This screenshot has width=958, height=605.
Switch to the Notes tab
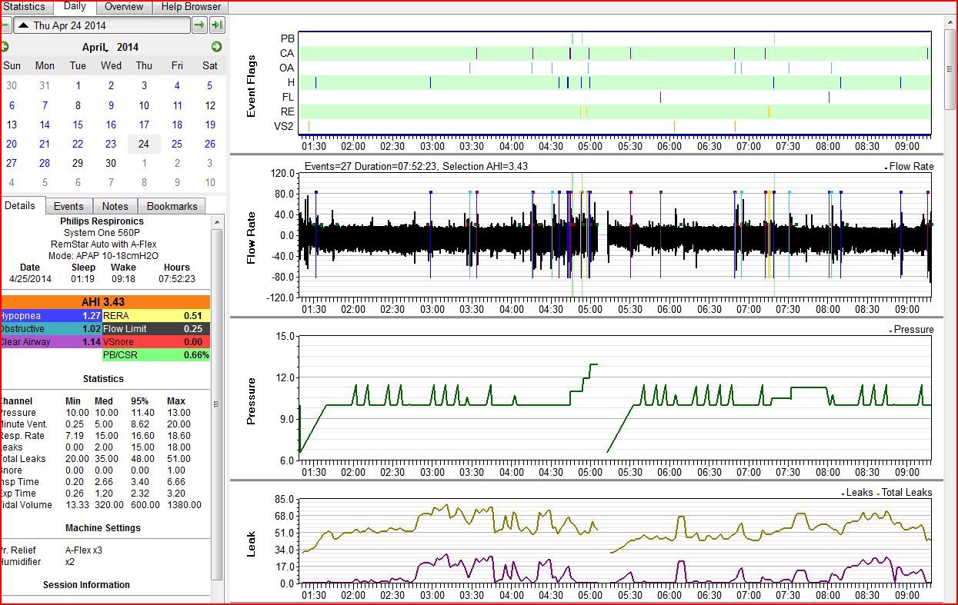pyautogui.click(x=115, y=206)
